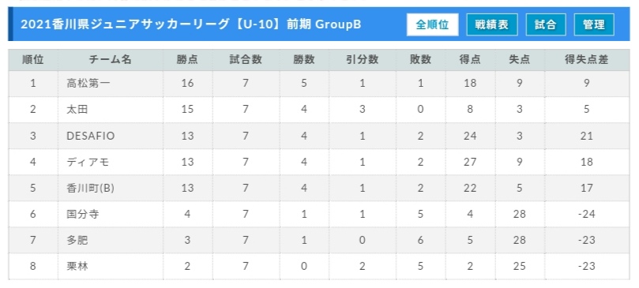The width and height of the screenshot is (639, 288).
Task: Click the 香川町(B) team name
Action: [91, 188]
